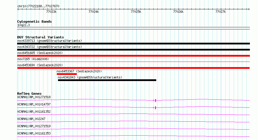
Task: Select variant nsv7265 (Kidd2008) label
Action: [x=33, y=59]
